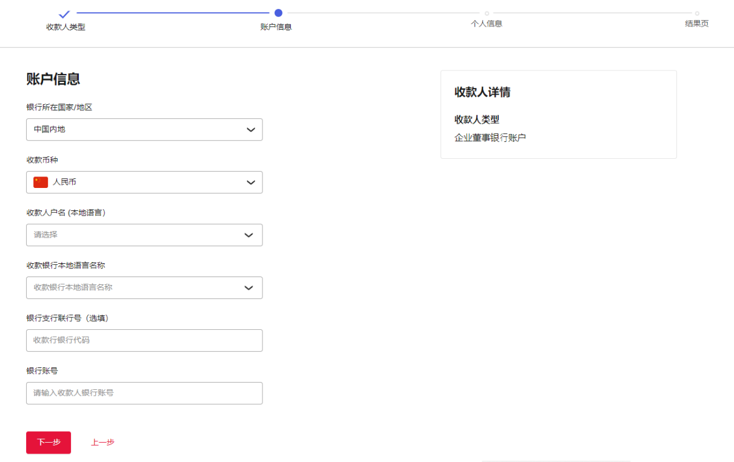Viewport: 734px width, 462px height.
Task: Select the 结果页 step label
Action: point(696,24)
